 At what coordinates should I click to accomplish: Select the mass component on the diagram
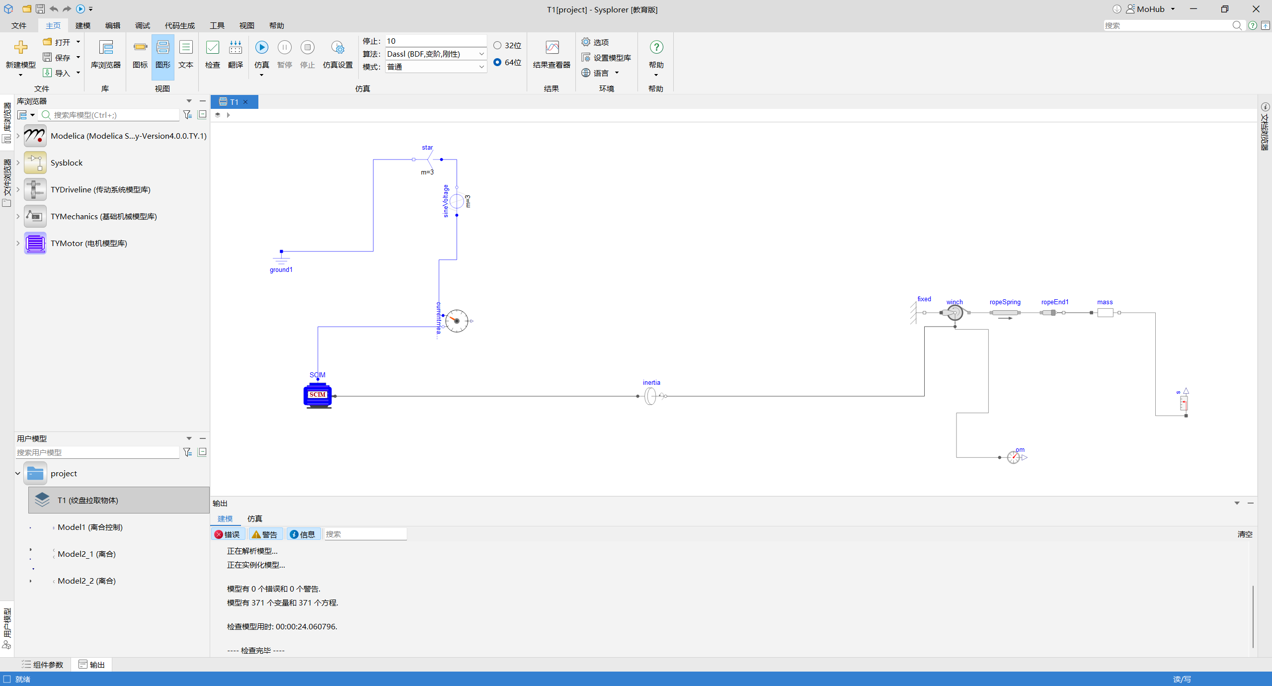point(1105,313)
